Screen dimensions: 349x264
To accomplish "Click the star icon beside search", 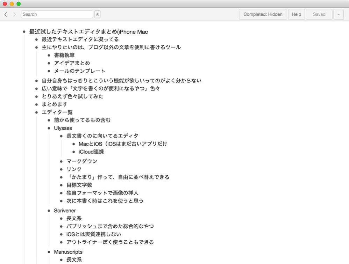I will click(98, 14).
